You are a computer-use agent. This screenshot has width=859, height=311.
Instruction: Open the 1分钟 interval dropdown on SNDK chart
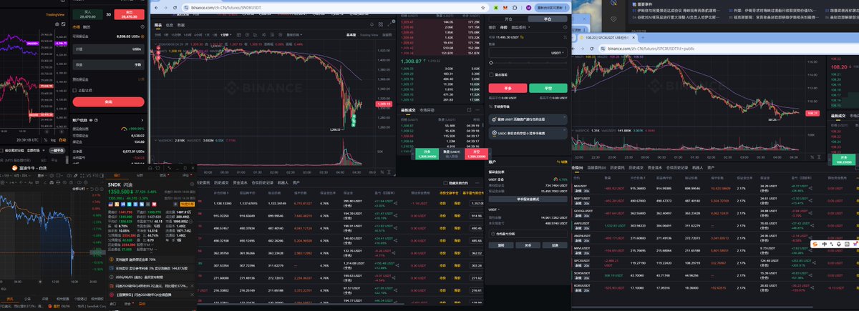pos(226,35)
